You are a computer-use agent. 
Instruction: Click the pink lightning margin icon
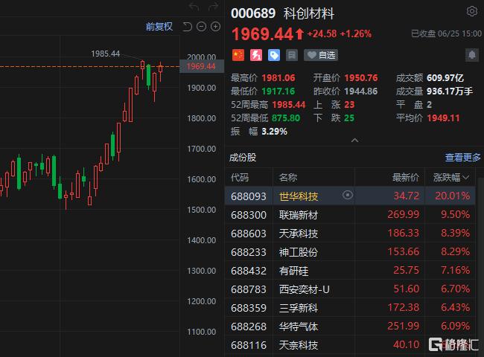[x=256, y=56]
